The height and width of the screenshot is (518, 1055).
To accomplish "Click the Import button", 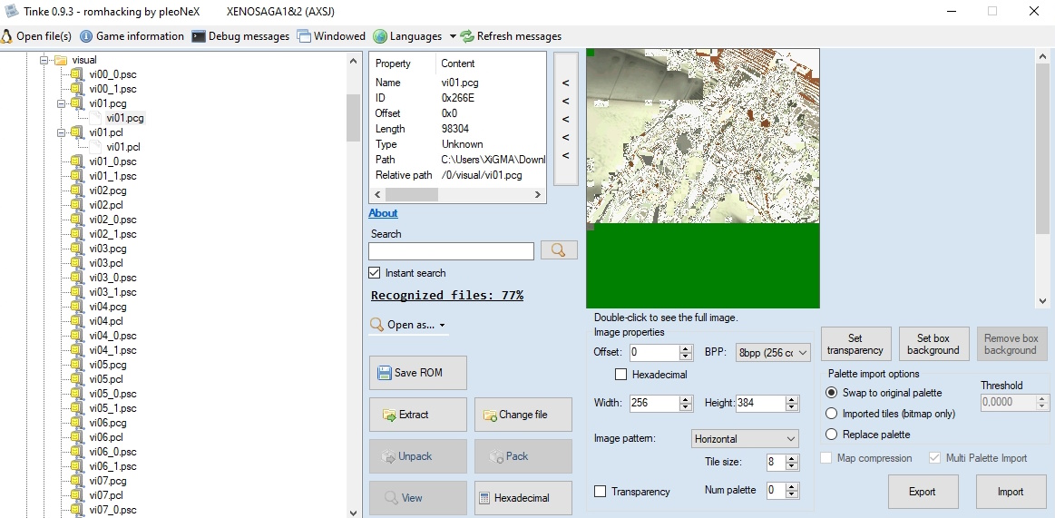I will click(x=1011, y=492).
